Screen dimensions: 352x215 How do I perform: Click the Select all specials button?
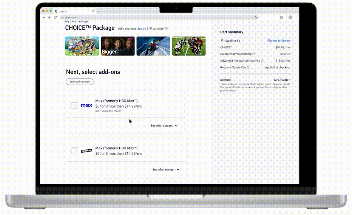point(80,82)
